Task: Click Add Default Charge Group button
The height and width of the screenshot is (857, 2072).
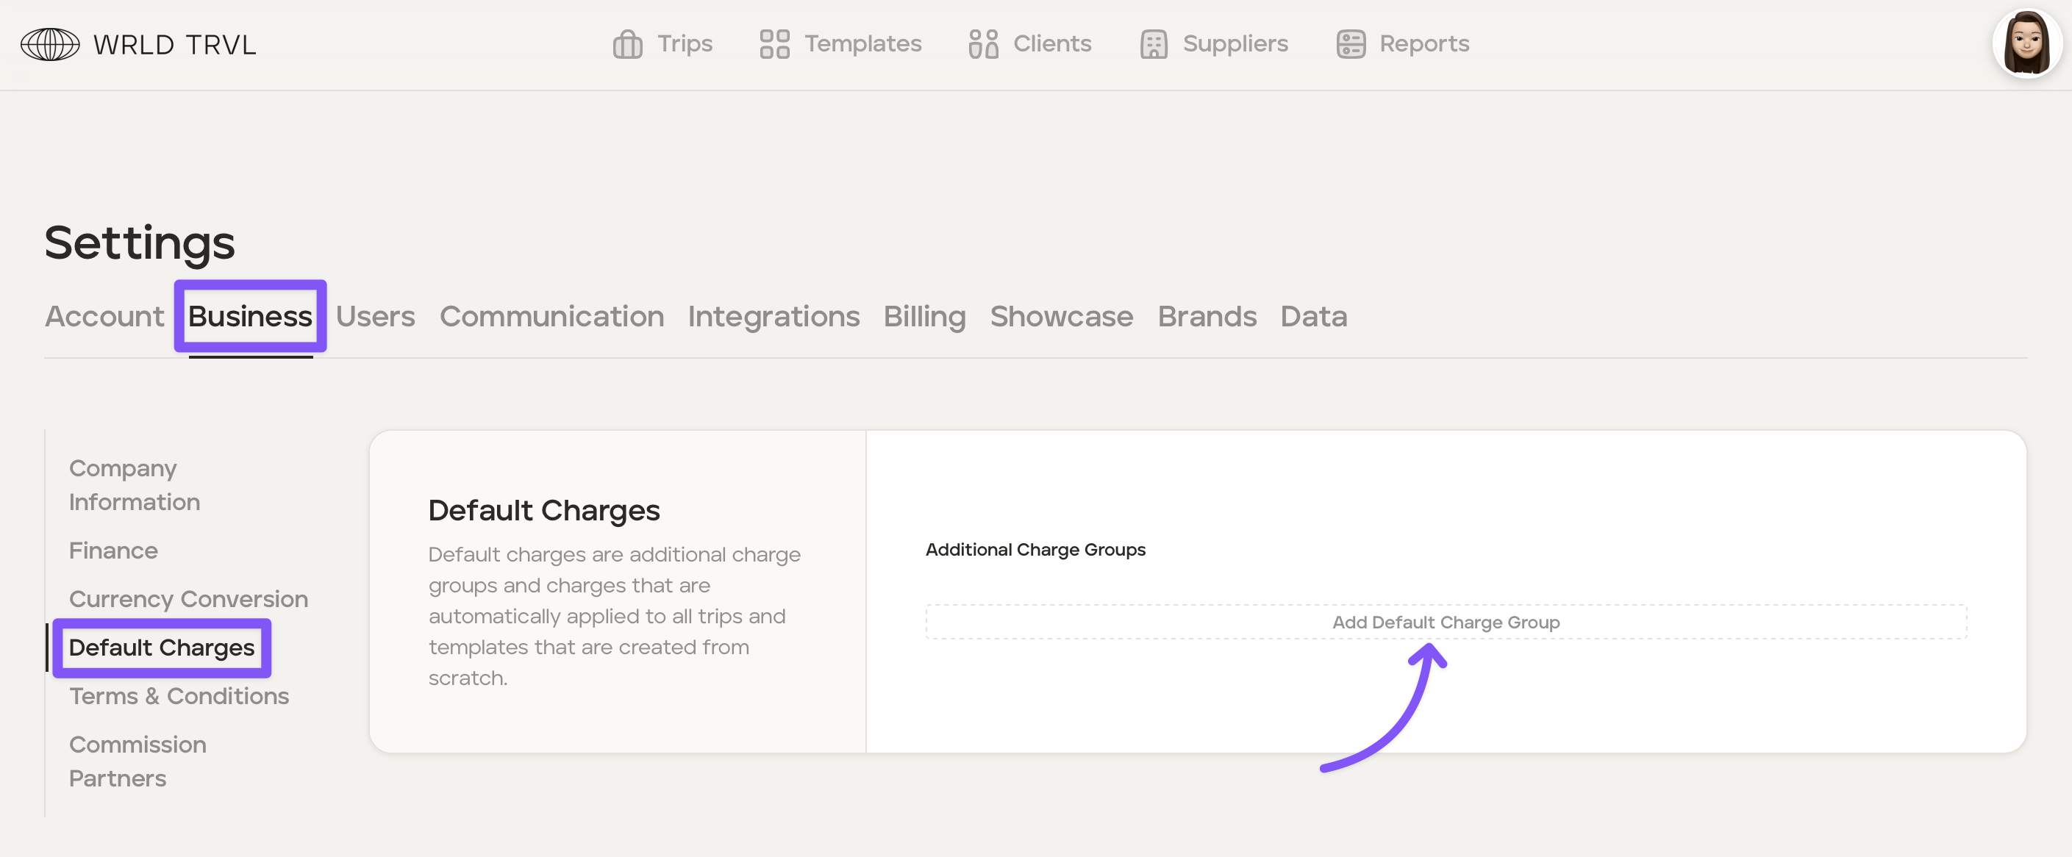Action: click(1446, 623)
